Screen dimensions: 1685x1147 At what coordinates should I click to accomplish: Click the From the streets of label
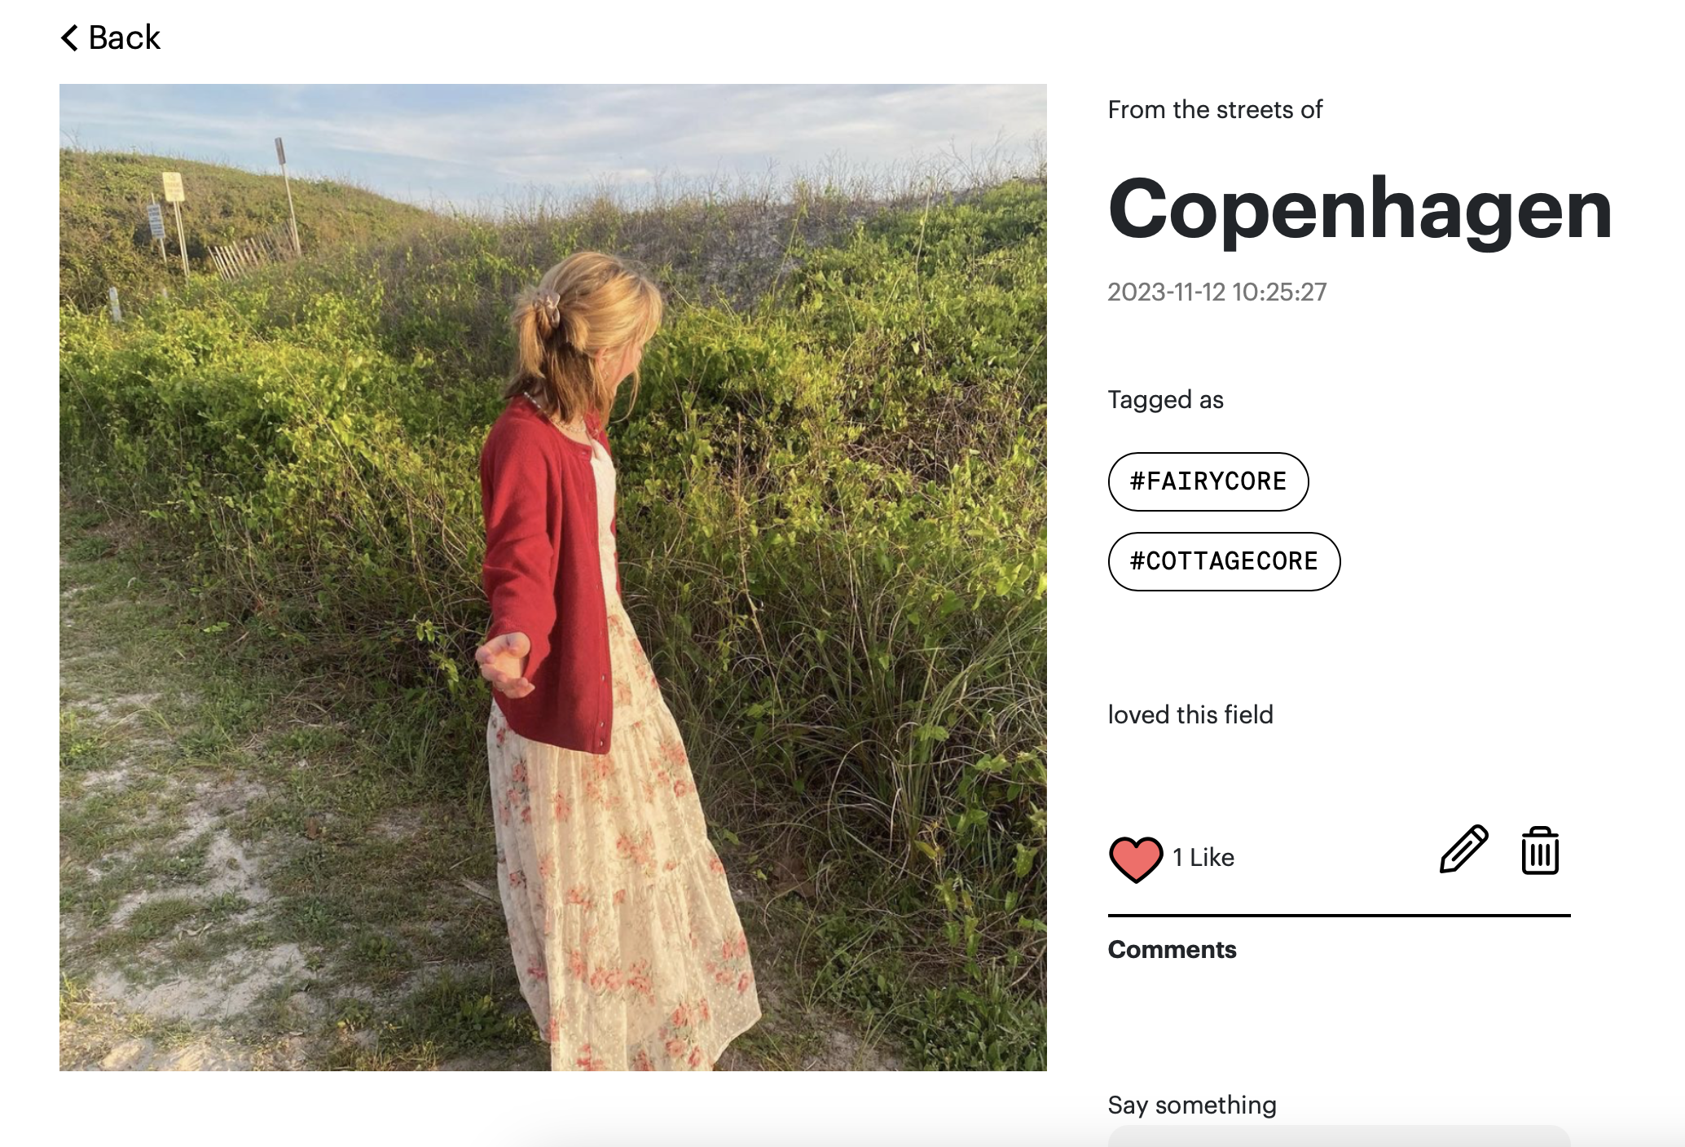[x=1214, y=110]
